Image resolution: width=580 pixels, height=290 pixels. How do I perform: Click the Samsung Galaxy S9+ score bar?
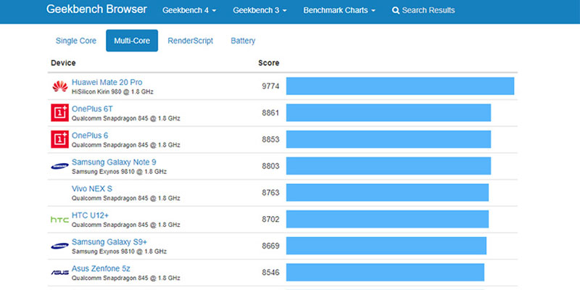[386, 246]
